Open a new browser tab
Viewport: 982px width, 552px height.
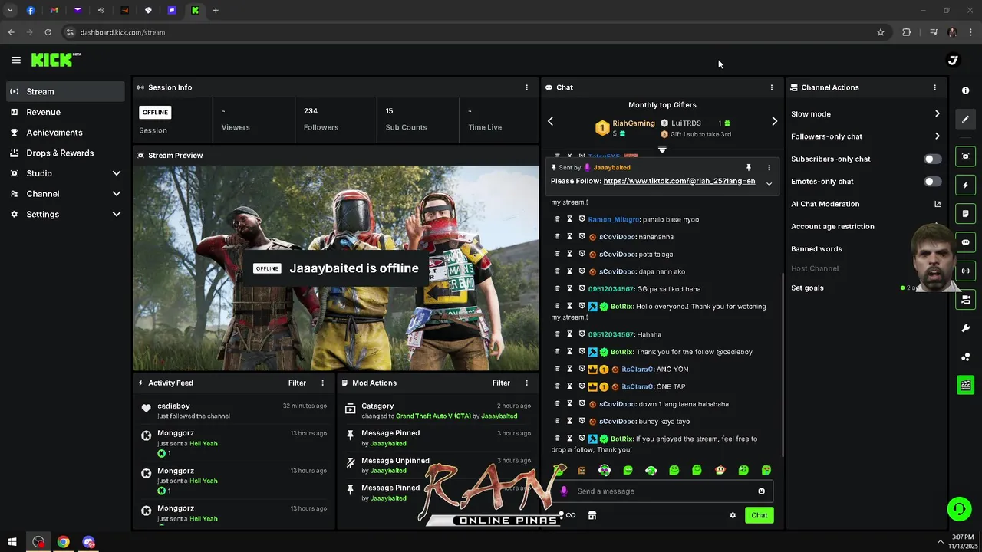tap(216, 11)
